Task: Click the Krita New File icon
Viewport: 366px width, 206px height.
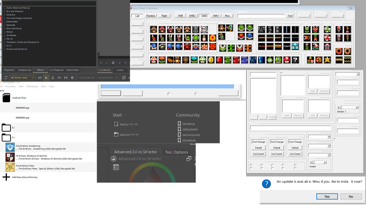Action: [x=116, y=124]
